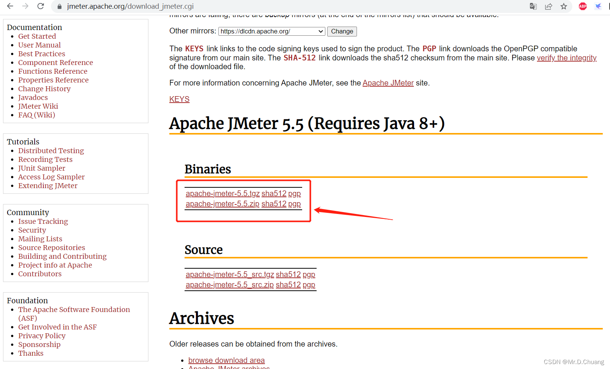Open JUnit Sampler tutorial
Image resolution: width=610 pixels, height=369 pixels.
click(x=42, y=168)
